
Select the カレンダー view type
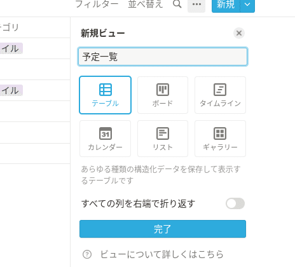point(105,139)
